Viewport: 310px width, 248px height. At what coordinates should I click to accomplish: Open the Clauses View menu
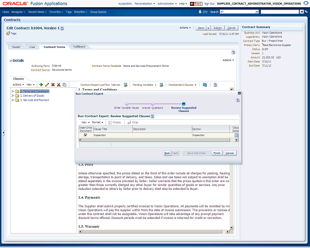pyautogui.click(x=31, y=85)
